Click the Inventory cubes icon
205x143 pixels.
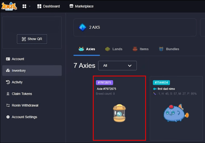pyautogui.click(x=8, y=71)
